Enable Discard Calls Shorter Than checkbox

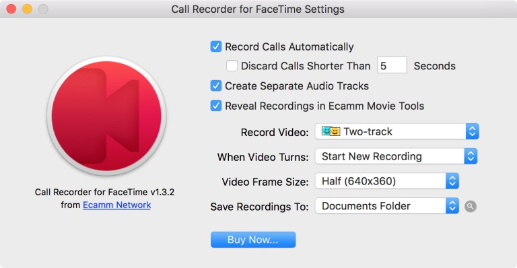[232, 65]
